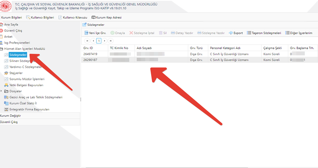Screen dimensions: 318x168
Task: Open Yetki Belgesi Başvuruları
Action: 26,85
